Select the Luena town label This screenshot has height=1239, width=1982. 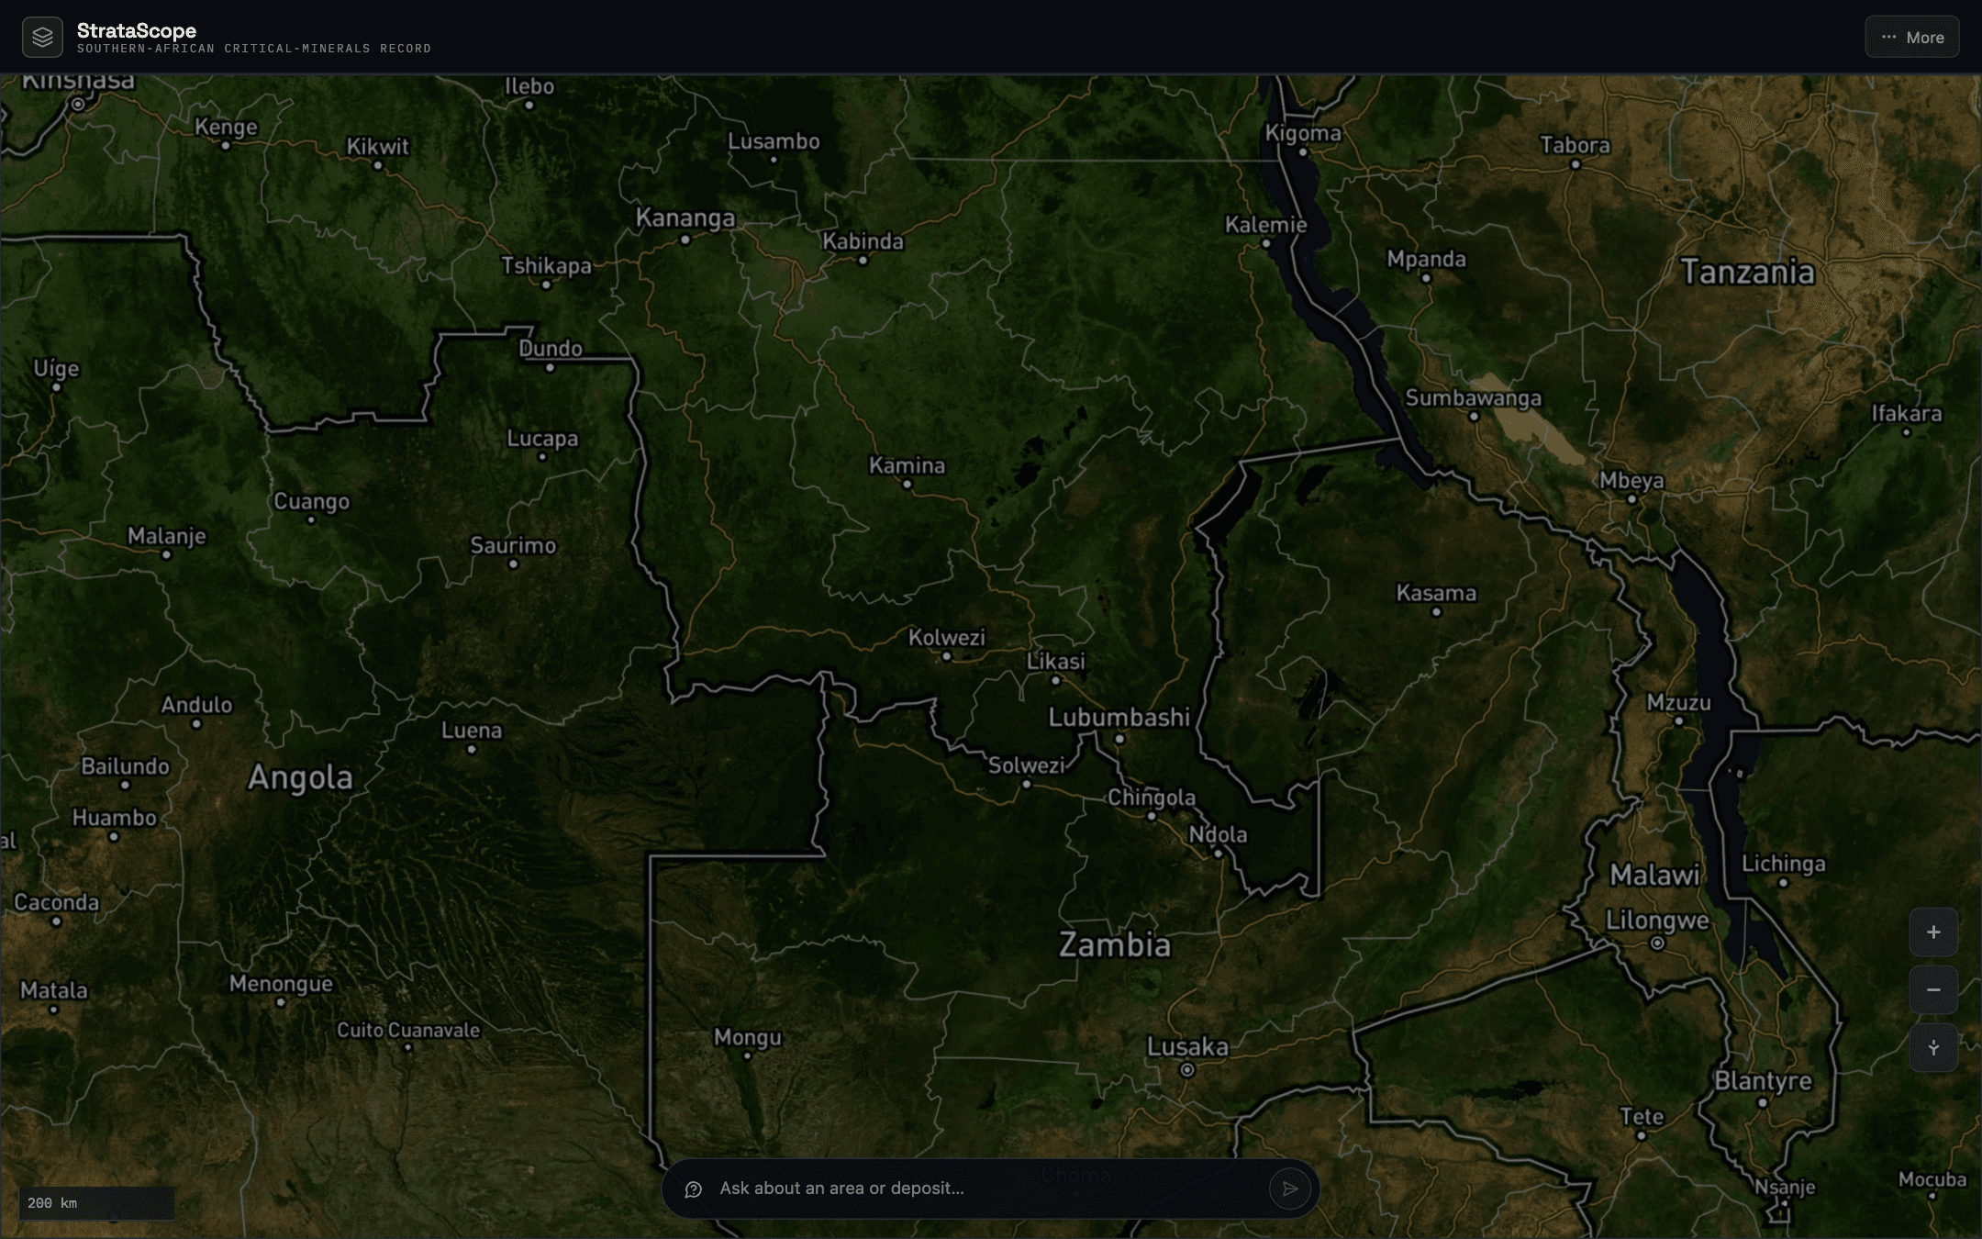[472, 731]
